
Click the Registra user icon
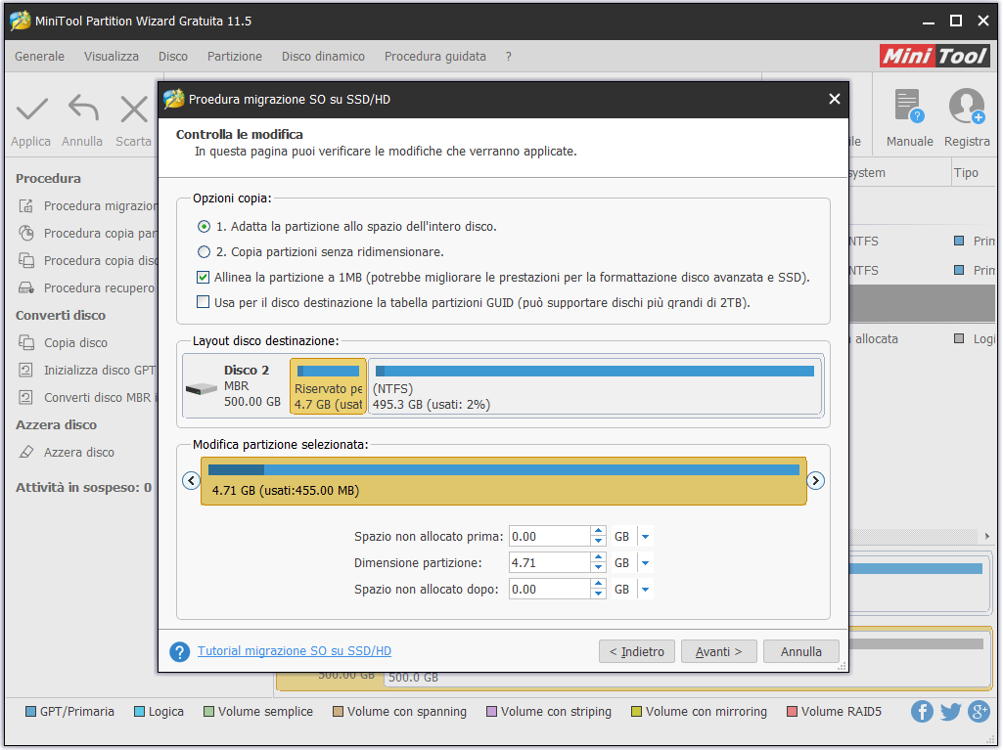coord(966,107)
